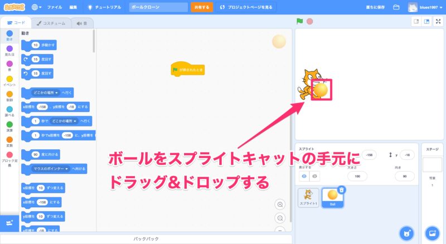Image resolution: width=446 pixels, height=244 pixels.
Task: Open the My Stuff folder icon
Action: click(x=396, y=7)
